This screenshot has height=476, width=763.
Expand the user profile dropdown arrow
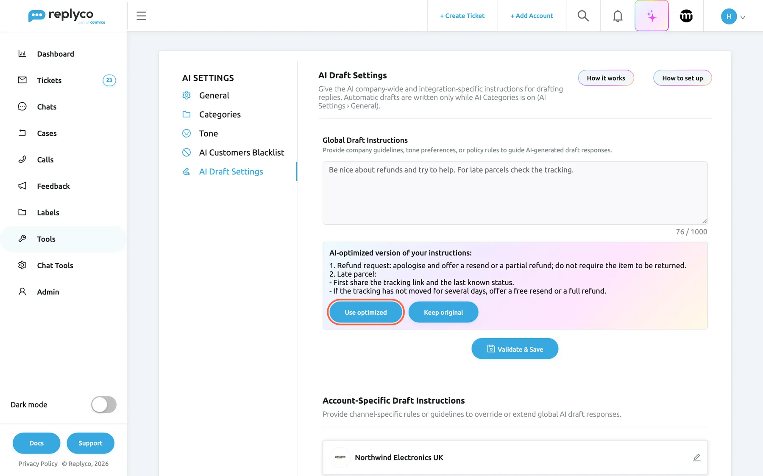click(x=743, y=17)
